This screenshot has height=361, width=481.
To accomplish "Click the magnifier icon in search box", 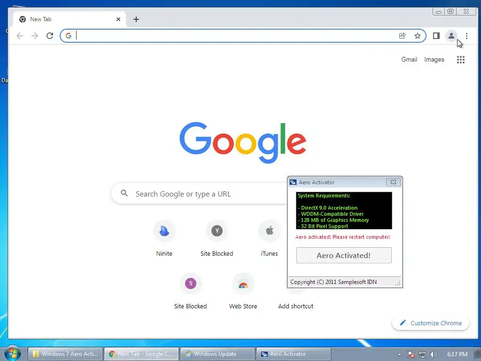I will click(x=124, y=193).
